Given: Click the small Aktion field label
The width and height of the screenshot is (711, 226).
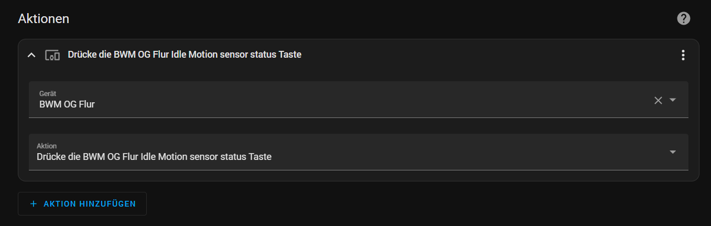Looking at the screenshot, I should click(x=47, y=146).
